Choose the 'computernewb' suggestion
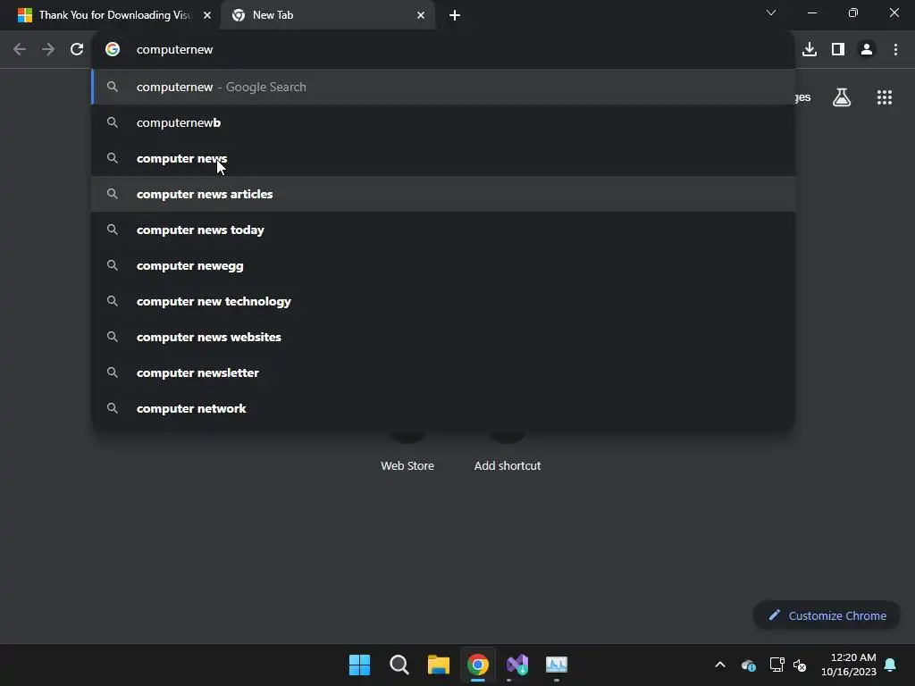This screenshot has width=915, height=686. coord(443,122)
